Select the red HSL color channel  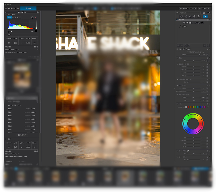[x=188, y=107]
